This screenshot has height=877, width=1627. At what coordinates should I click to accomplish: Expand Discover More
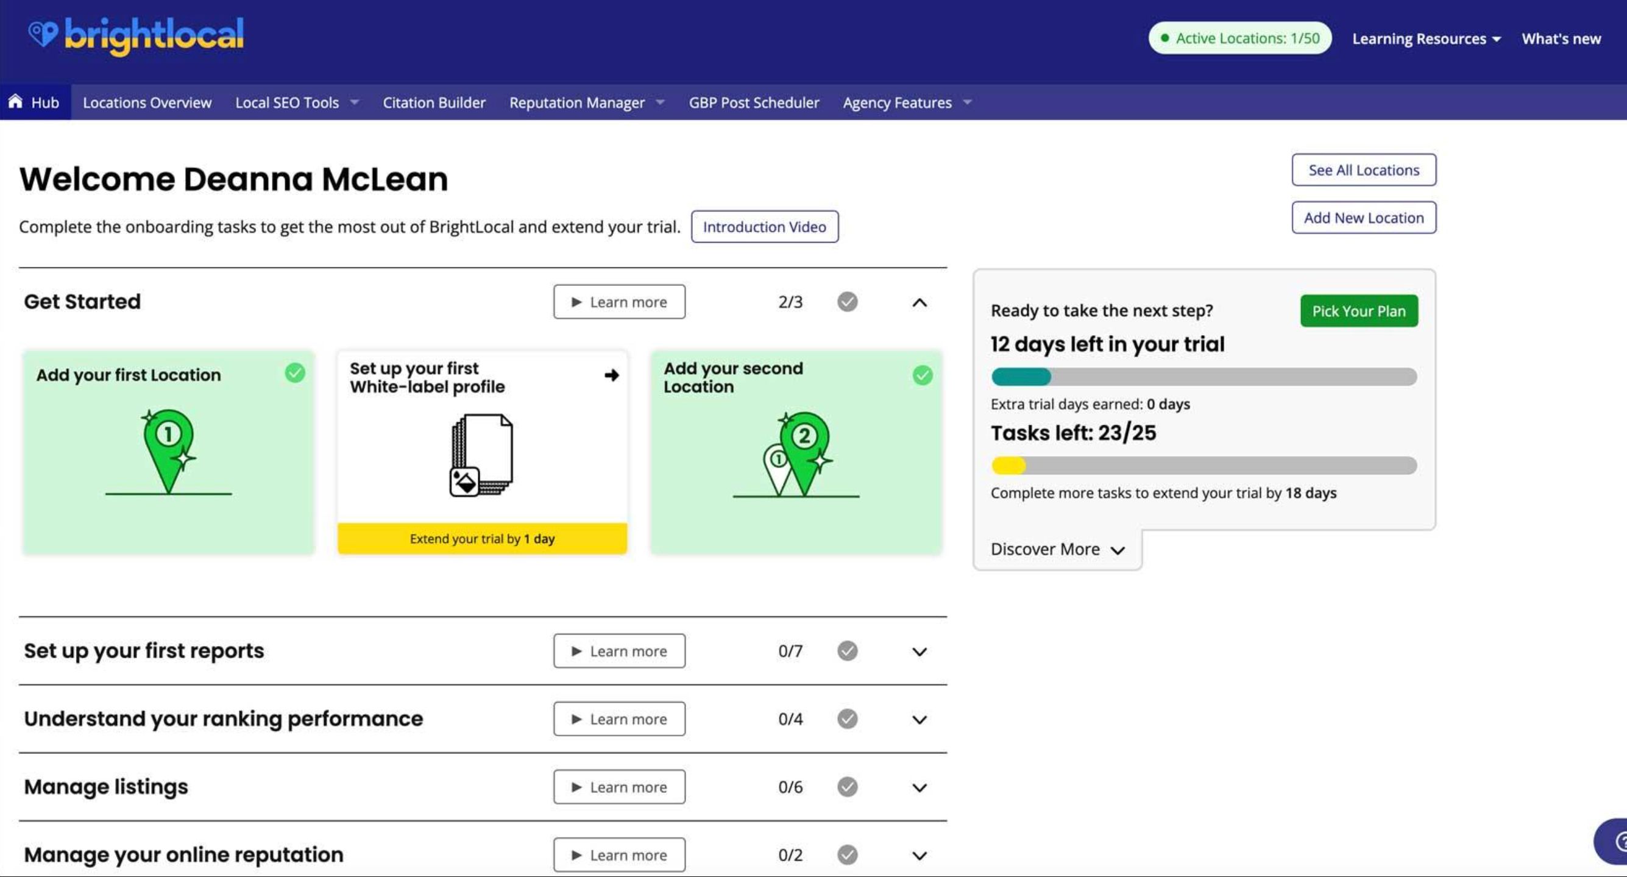(1056, 549)
